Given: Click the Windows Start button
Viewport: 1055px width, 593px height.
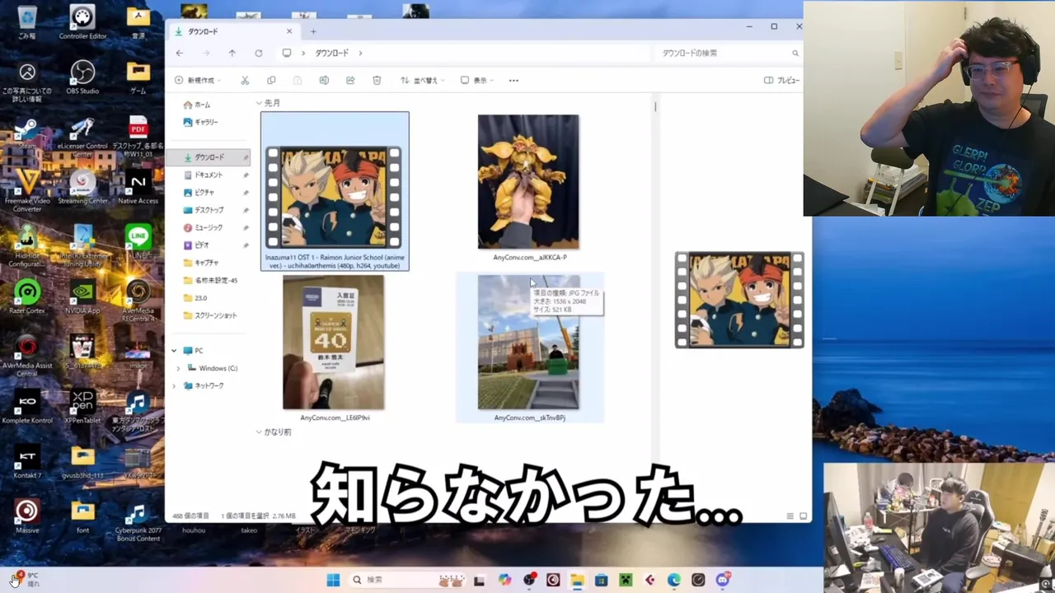Looking at the screenshot, I should [333, 580].
